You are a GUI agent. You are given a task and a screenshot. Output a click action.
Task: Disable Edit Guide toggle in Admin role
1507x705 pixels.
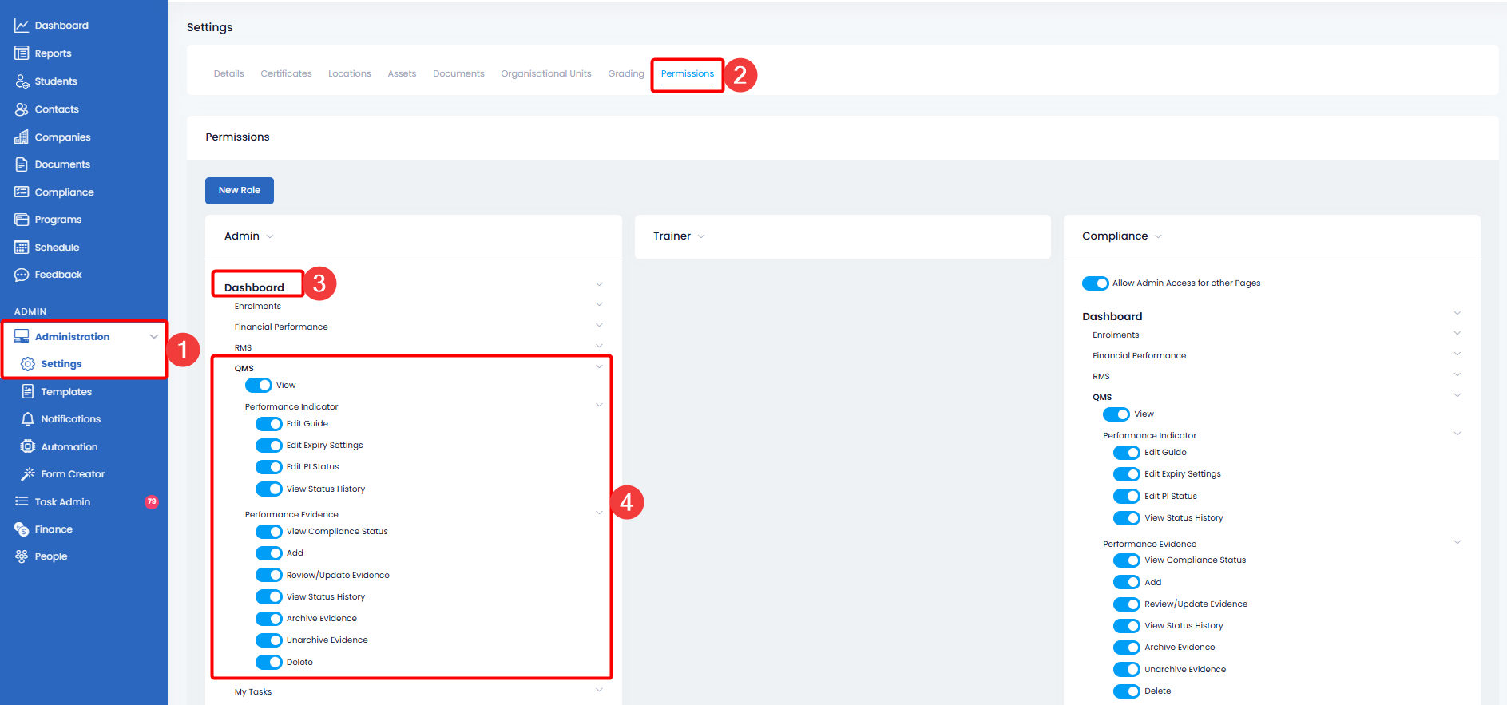point(268,424)
